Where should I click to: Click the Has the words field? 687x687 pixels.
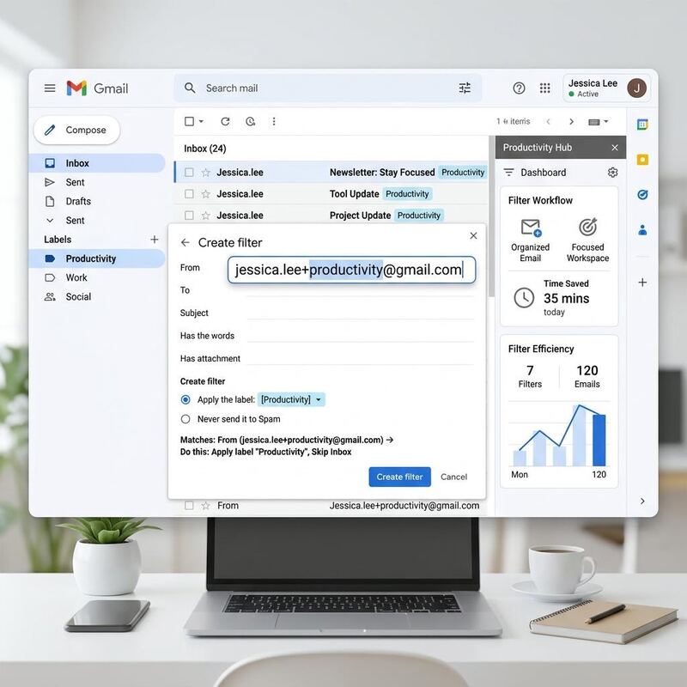[x=360, y=336]
